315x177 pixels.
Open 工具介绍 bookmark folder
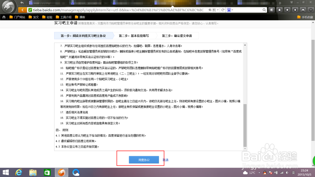coord(64,17)
